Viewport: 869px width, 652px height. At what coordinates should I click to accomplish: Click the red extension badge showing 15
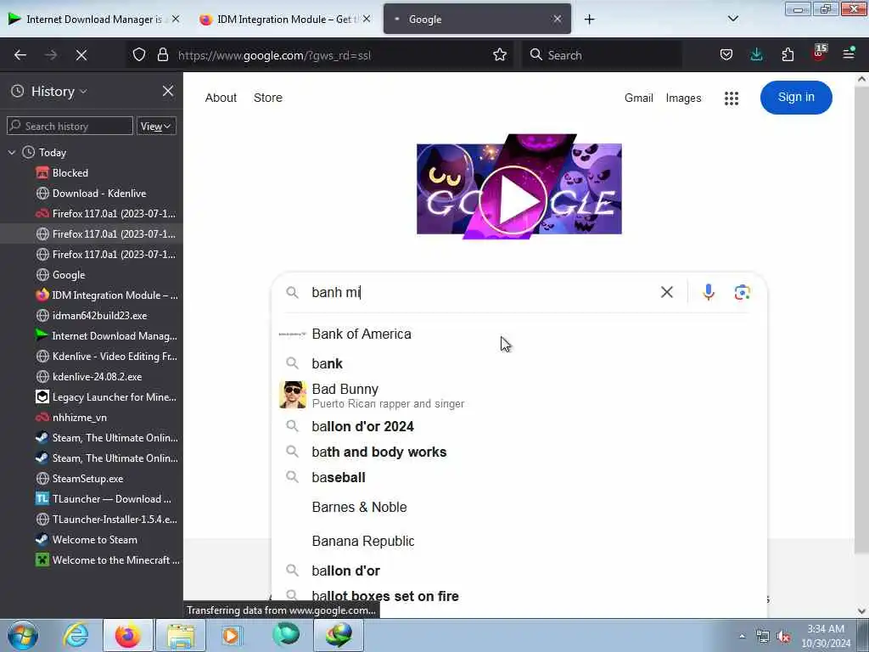[x=819, y=53]
